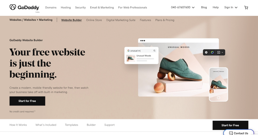The image size is (258, 135).
Task: Click the phone mockup home button circle
Action: (219, 98)
